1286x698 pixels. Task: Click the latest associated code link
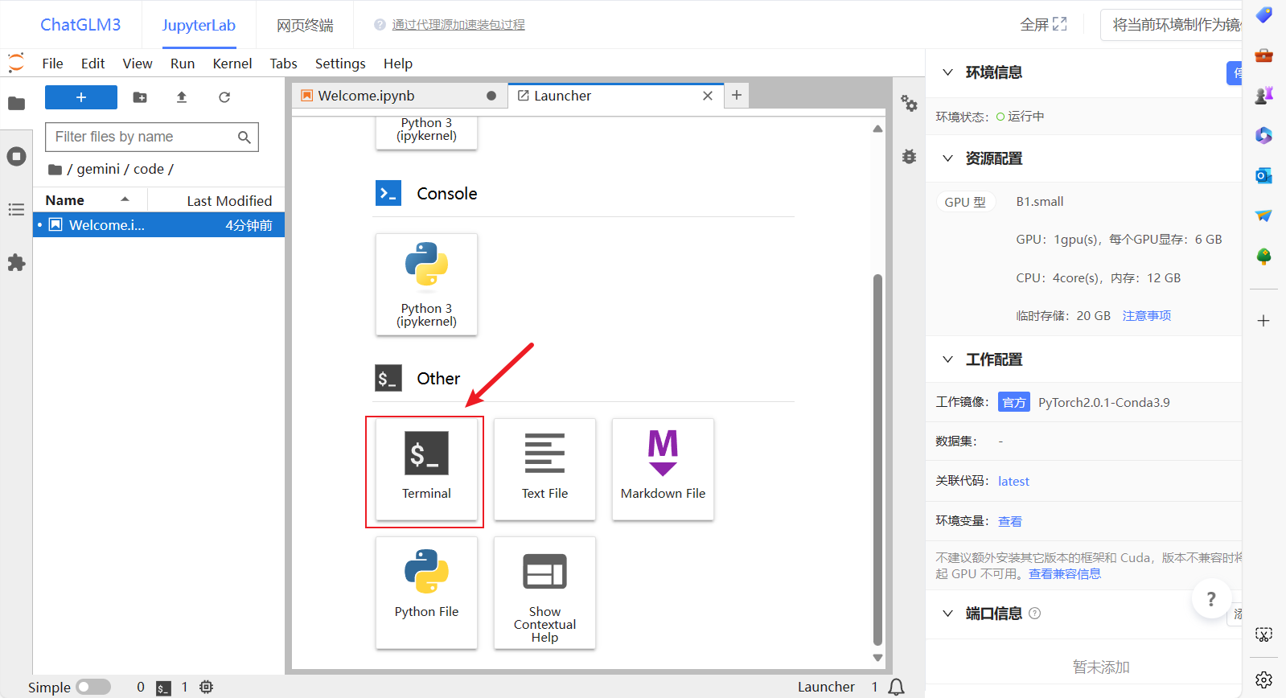click(1013, 482)
